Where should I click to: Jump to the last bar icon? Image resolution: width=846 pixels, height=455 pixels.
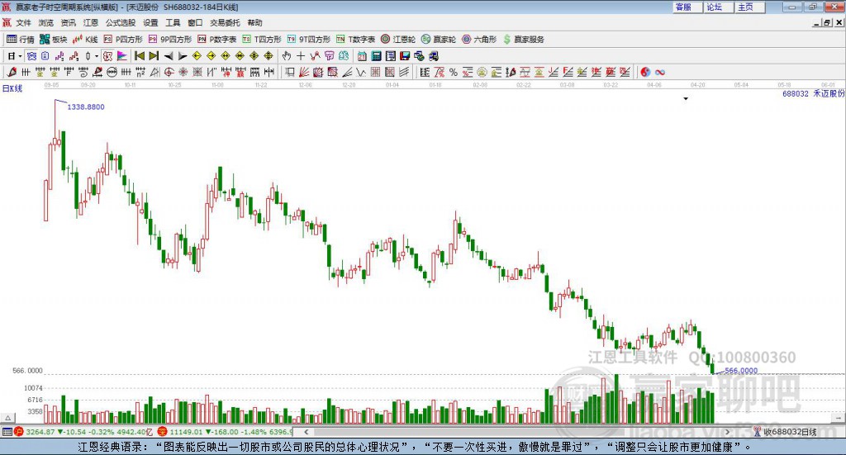coord(154,56)
